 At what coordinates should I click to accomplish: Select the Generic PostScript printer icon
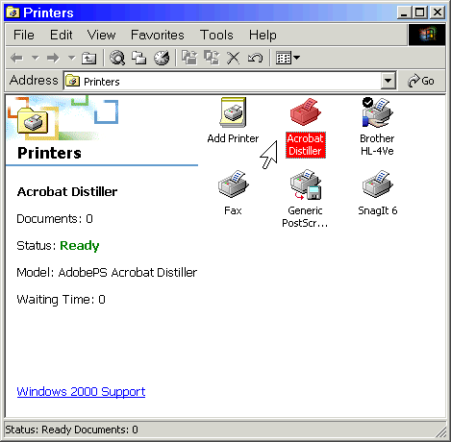coord(306,184)
